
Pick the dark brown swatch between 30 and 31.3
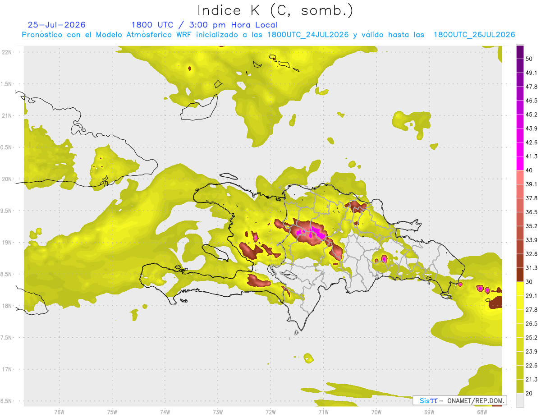coord(520,275)
